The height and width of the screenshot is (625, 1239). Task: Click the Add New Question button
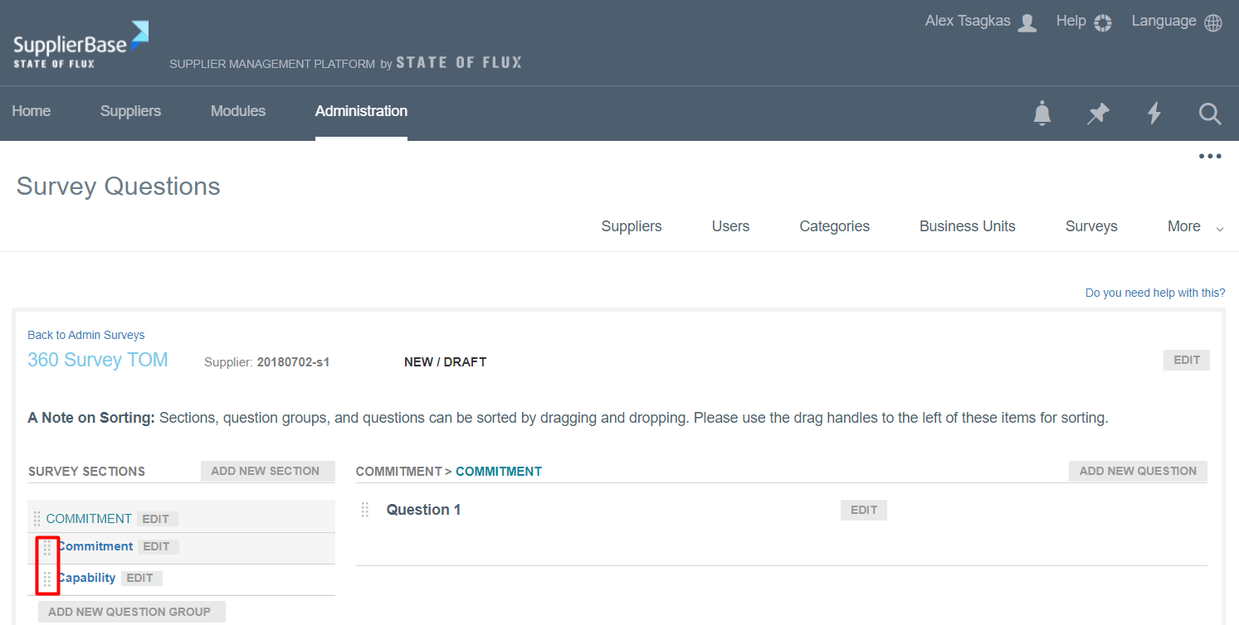coord(1137,471)
